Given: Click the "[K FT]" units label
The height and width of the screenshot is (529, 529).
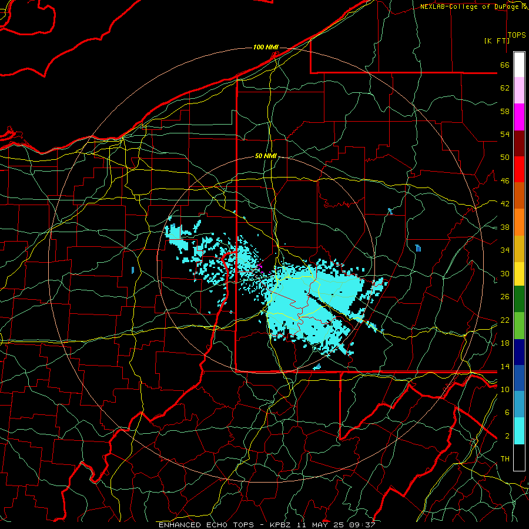Looking at the screenshot, I should [497, 41].
